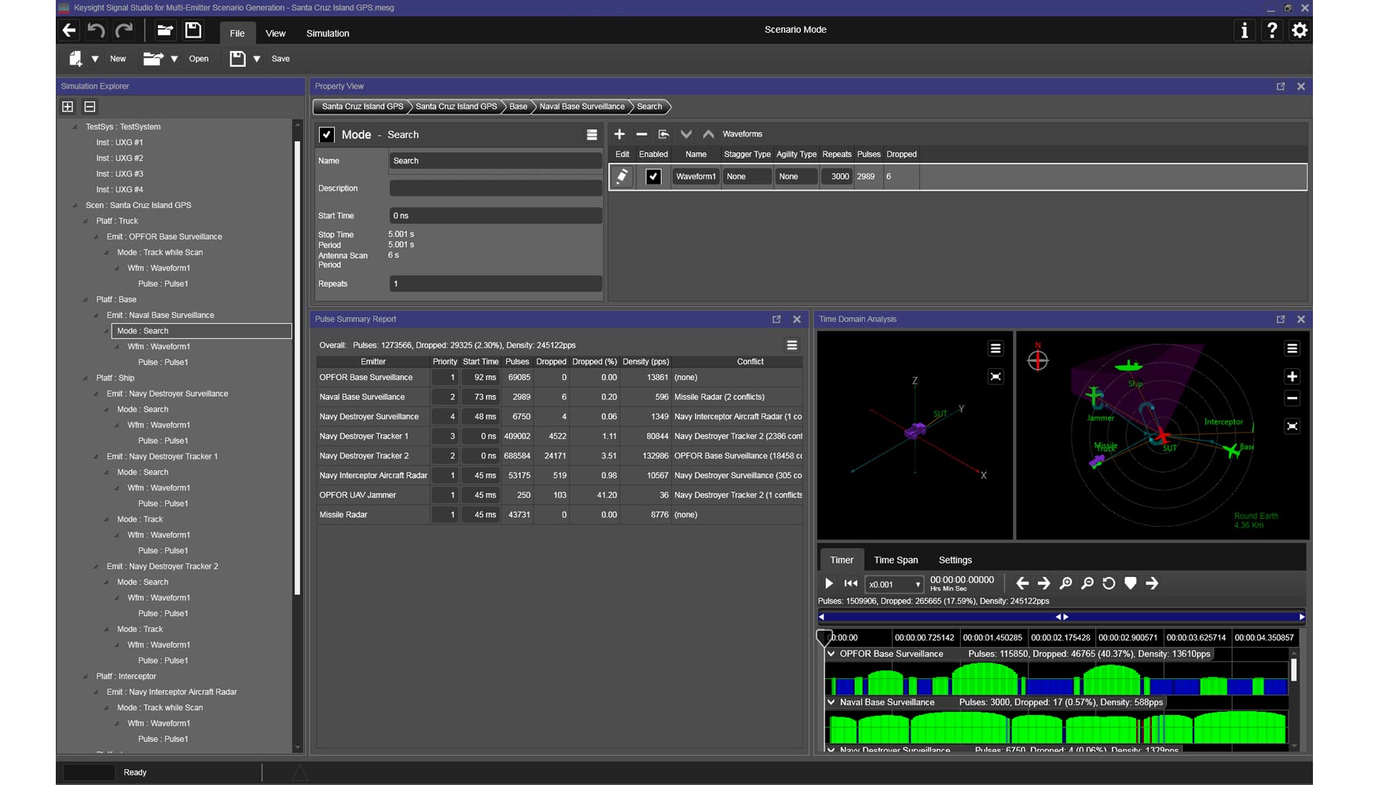The height and width of the screenshot is (785, 1375).
Task: Click the import waveform icon beside minus
Action: click(663, 134)
